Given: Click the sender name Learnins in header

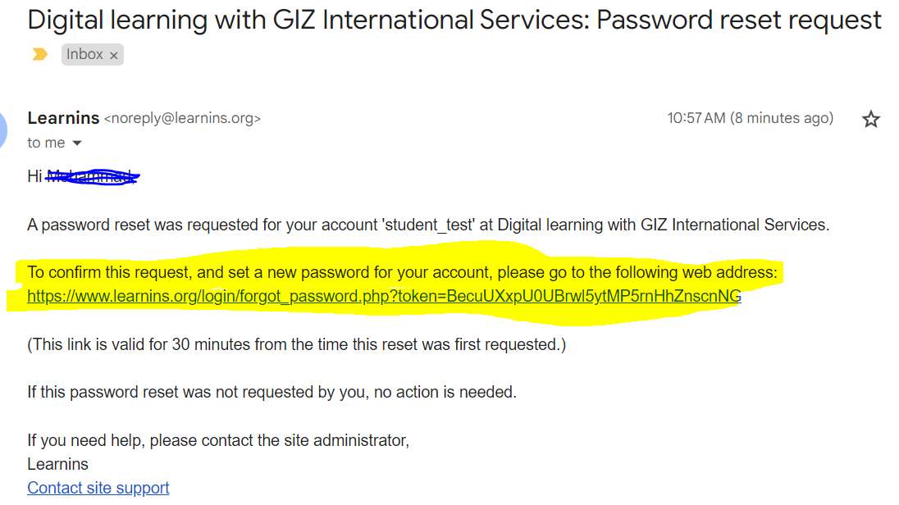Looking at the screenshot, I should click(x=64, y=118).
